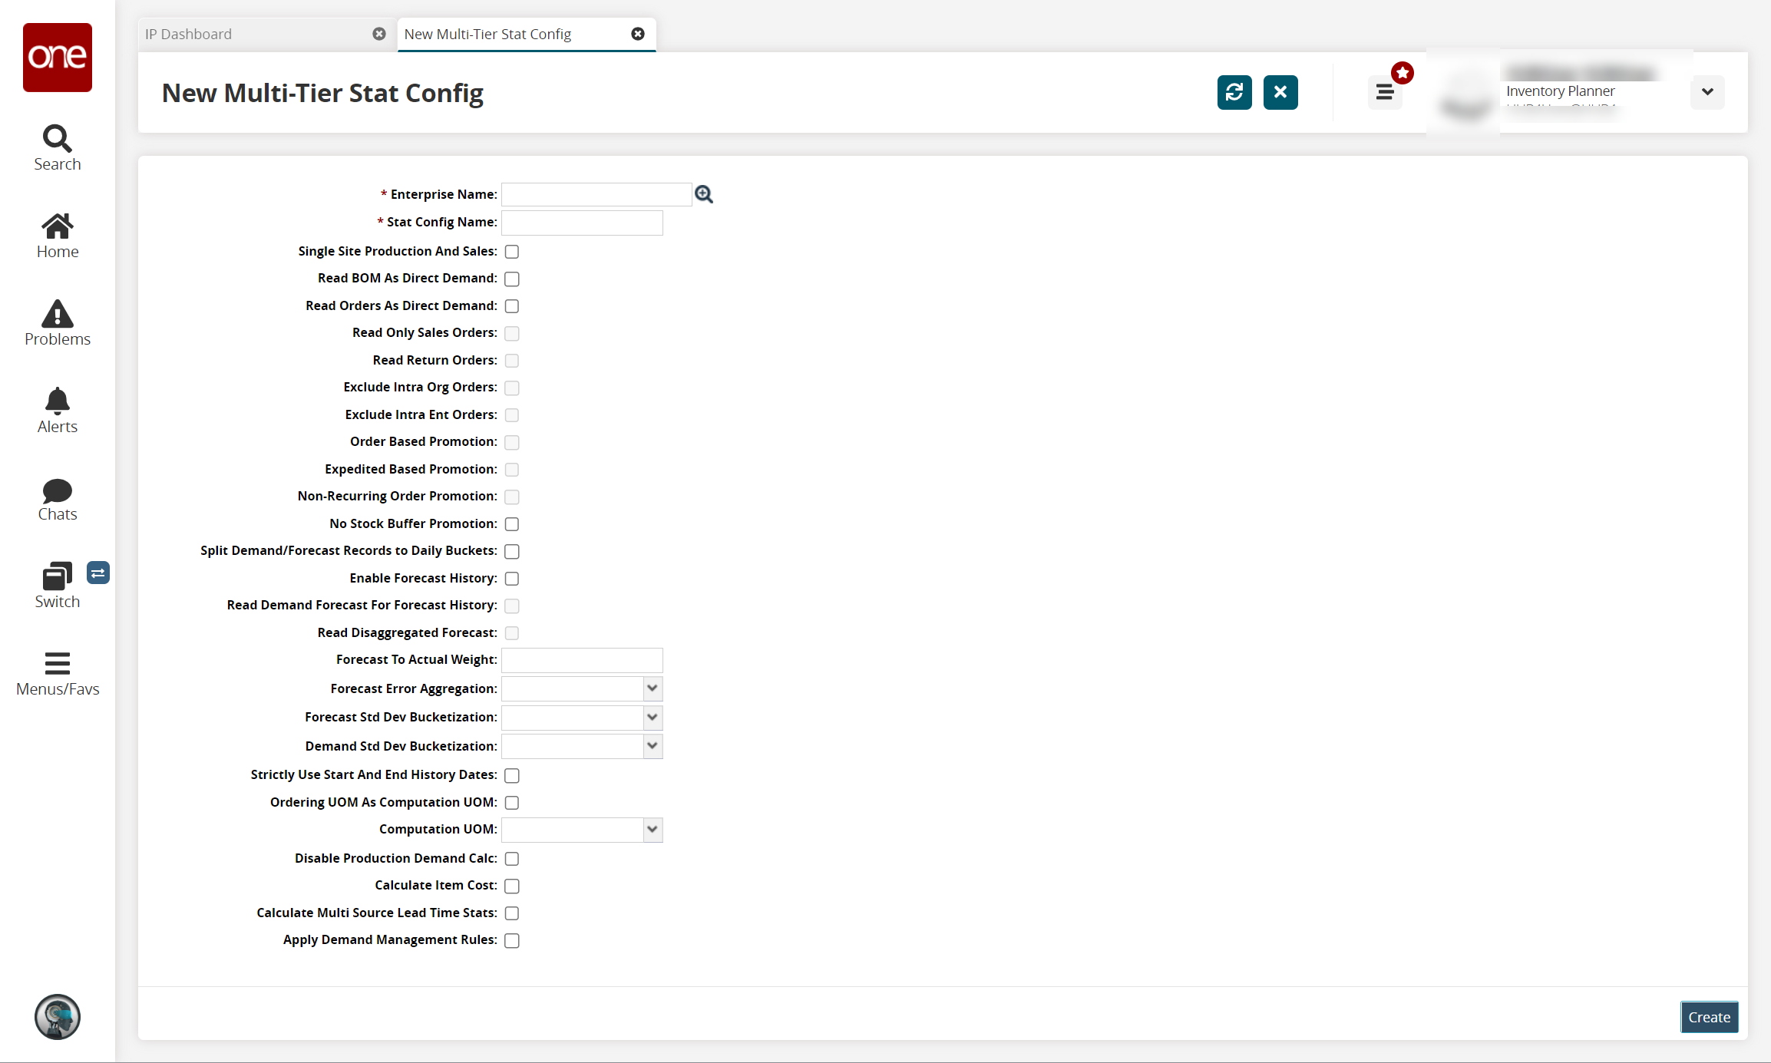Open the Alerts bell icon
The width and height of the screenshot is (1771, 1063).
[x=57, y=410]
